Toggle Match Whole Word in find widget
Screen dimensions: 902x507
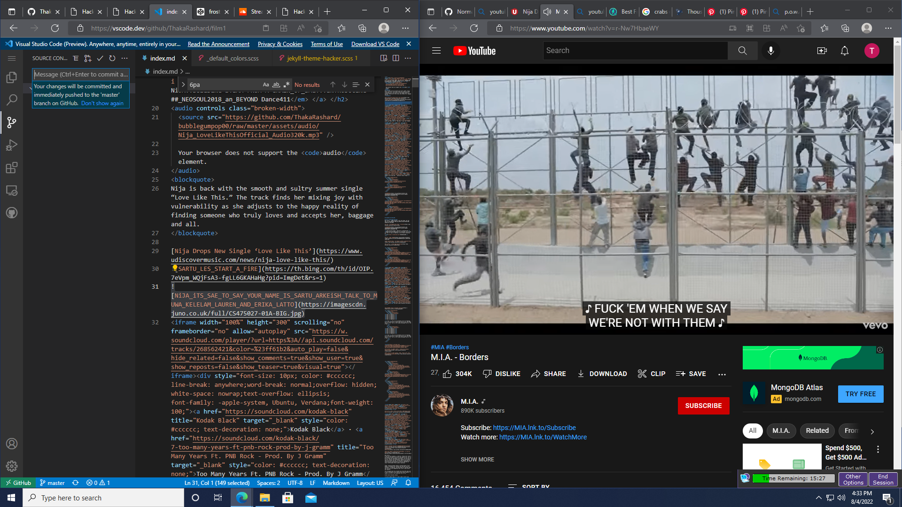(x=276, y=84)
